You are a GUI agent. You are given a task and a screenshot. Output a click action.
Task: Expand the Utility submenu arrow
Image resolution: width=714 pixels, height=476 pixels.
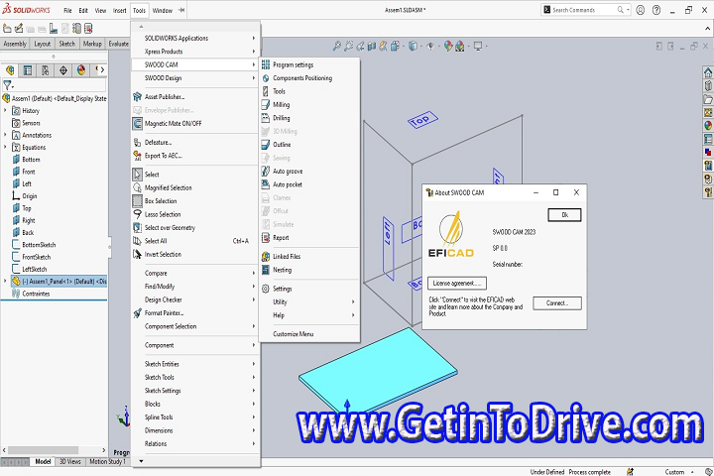pos(353,302)
